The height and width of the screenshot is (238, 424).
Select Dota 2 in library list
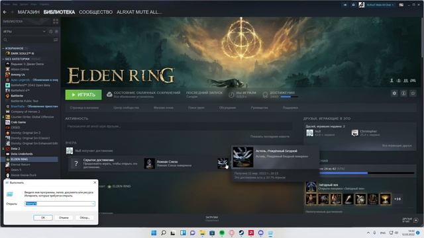coord(15,149)
